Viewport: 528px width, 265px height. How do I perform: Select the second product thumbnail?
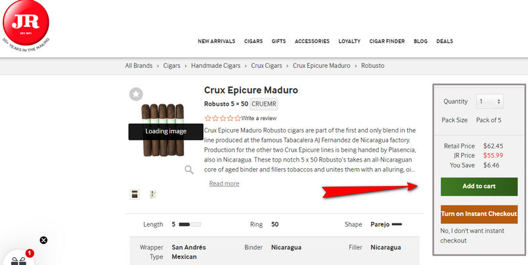(x=153, y=194)
